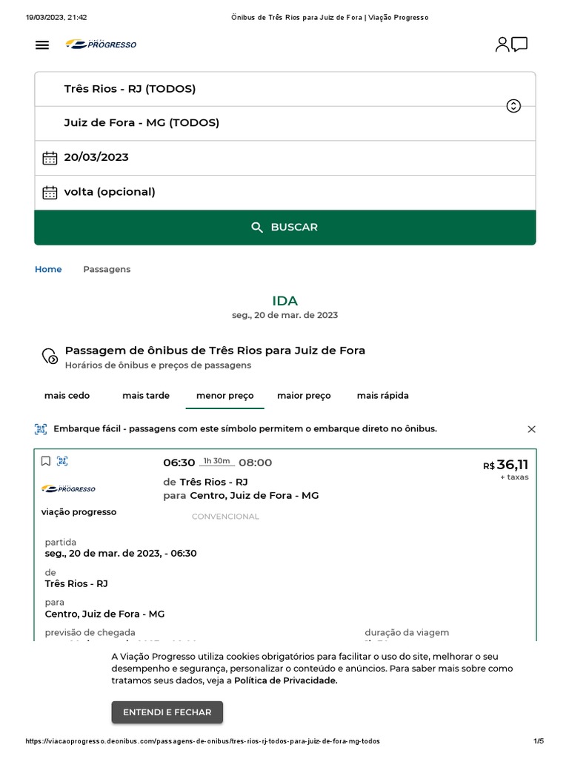Sort by the mais cedo tab
This screenshot has height=759, width=569.
pos(67,396)
